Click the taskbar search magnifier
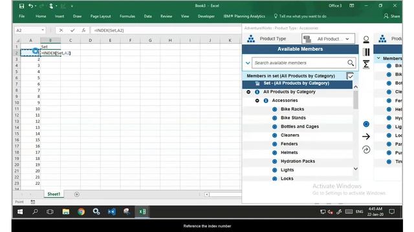This screenshot has height=232, width=414. [35, 212]
